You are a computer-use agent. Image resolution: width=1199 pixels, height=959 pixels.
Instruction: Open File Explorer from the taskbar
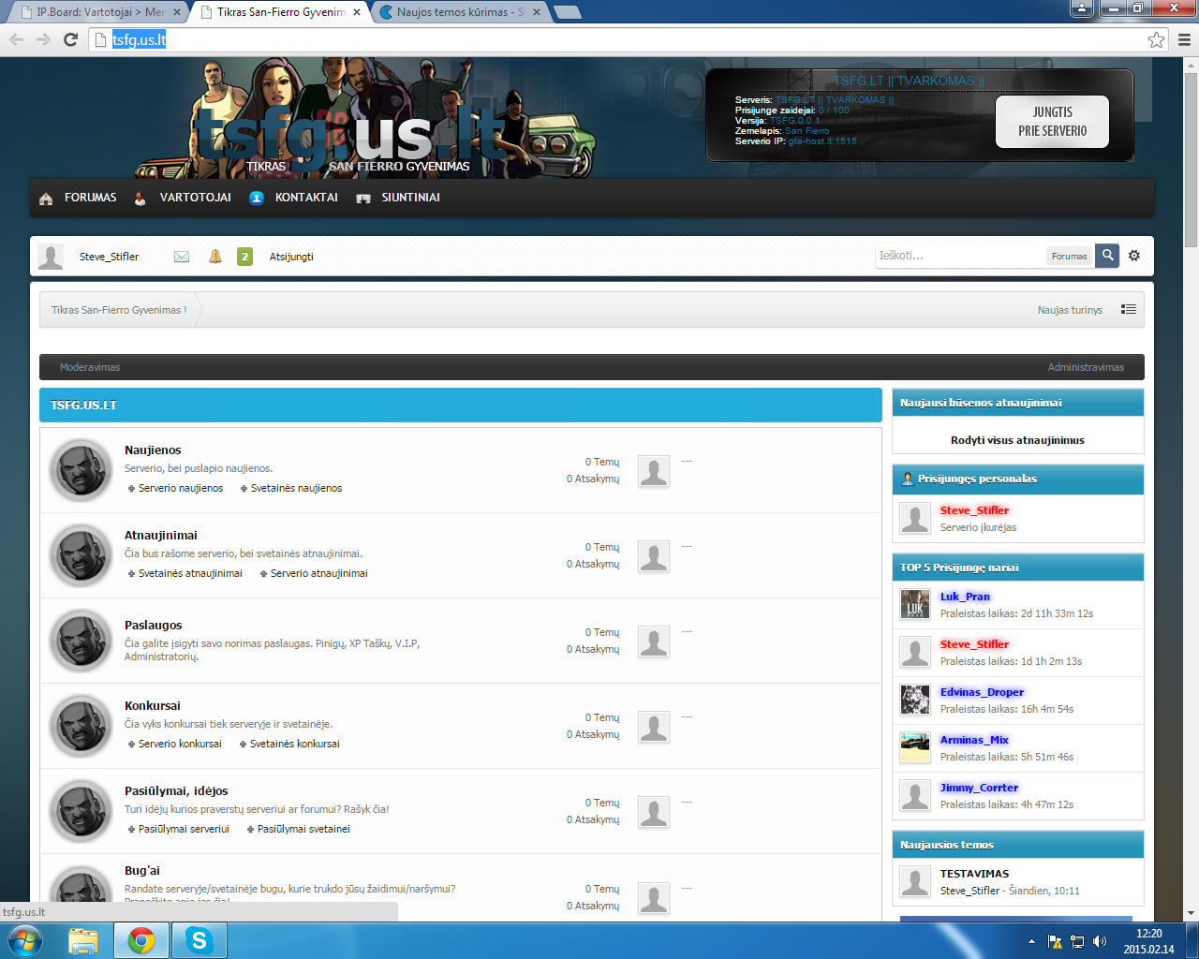click(82, 939)
